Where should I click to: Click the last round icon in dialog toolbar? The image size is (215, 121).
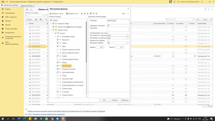tap(96, 13)
